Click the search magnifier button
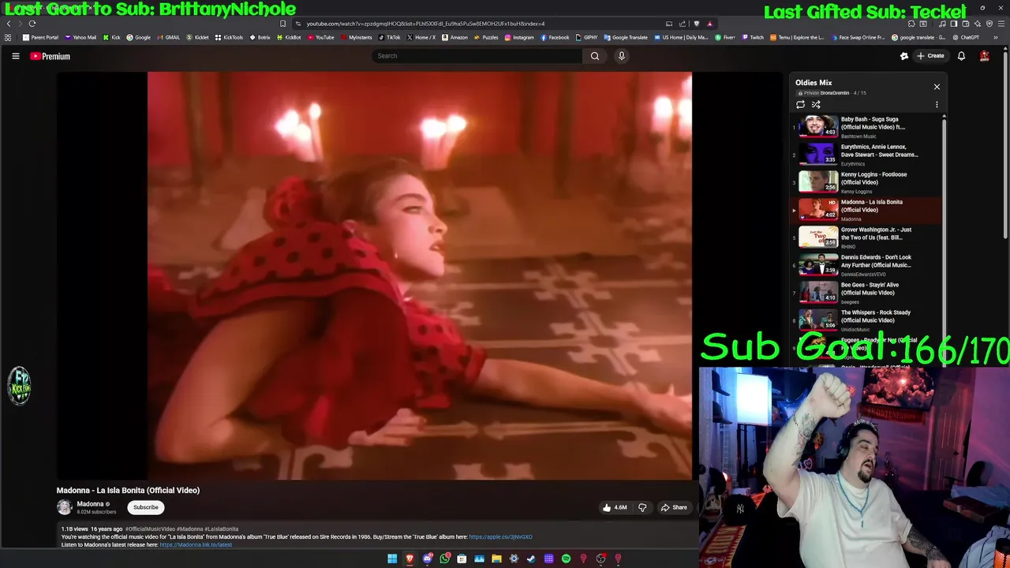The image size is (1010, 568). click(x=595, y=56)
